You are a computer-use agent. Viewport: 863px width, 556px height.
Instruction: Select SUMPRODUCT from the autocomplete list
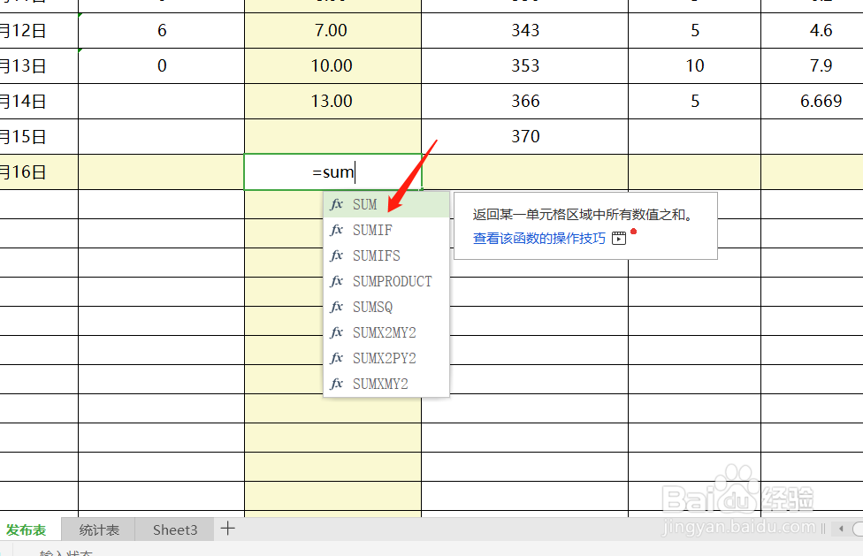pos(393,281)
